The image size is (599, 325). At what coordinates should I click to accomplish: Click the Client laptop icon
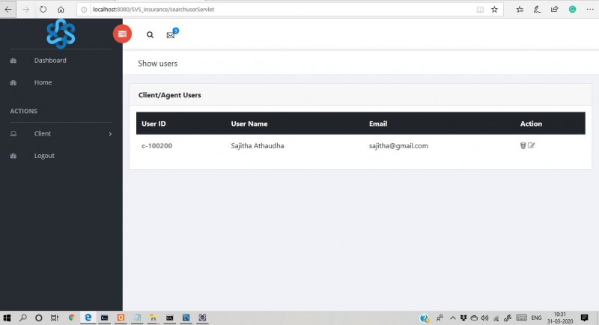pos(13,133)
